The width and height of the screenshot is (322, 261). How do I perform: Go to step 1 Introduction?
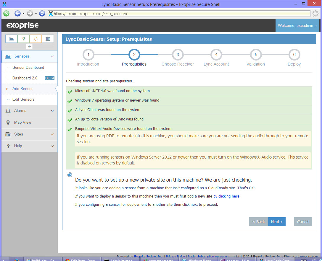tap(88, 55)
